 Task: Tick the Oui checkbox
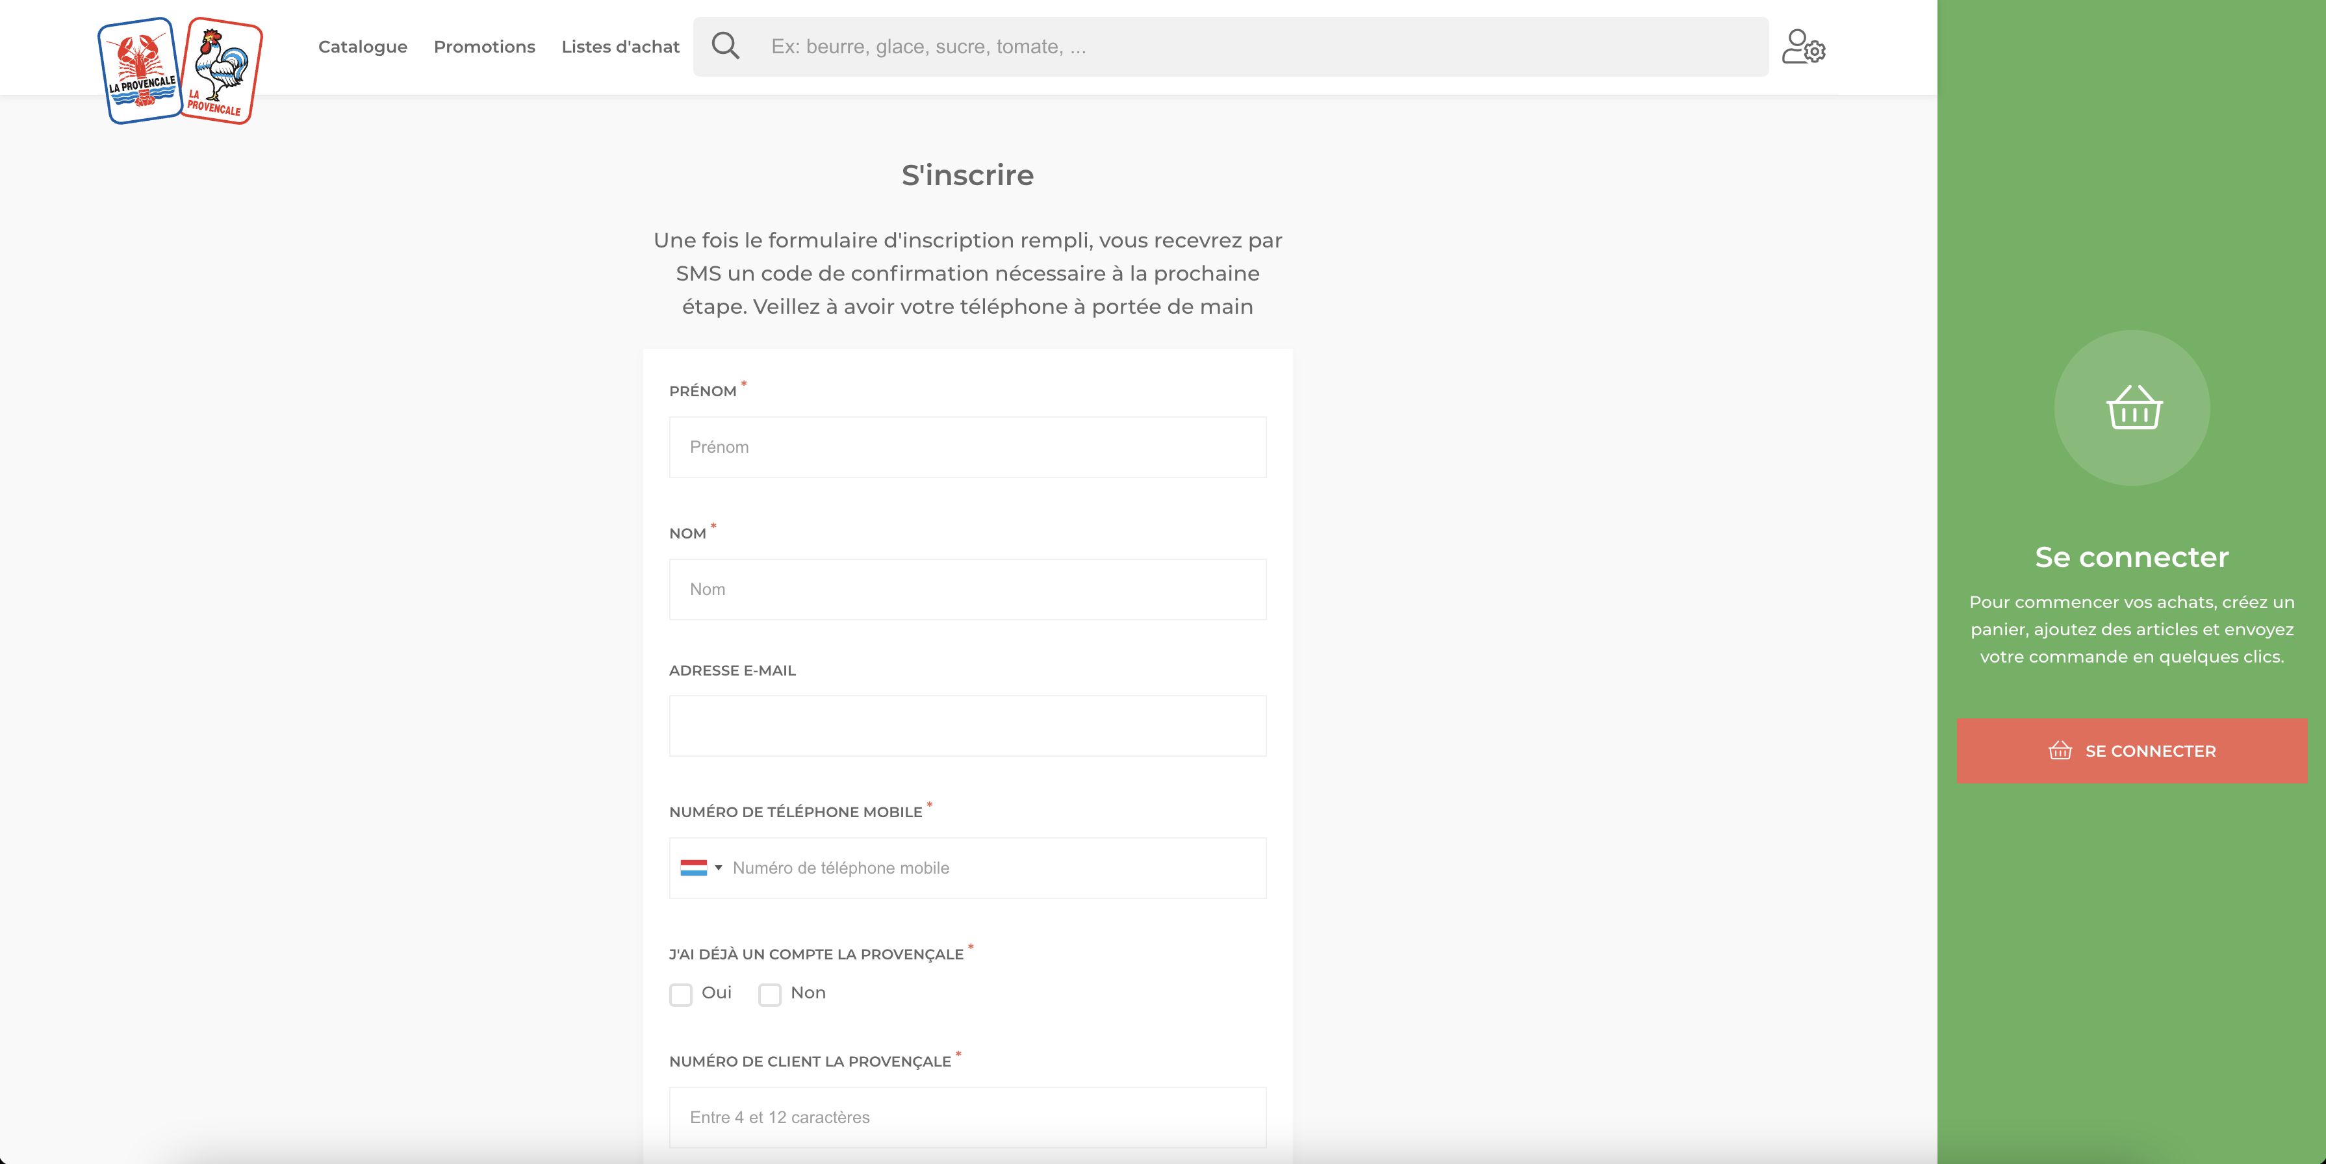[681, 994]
